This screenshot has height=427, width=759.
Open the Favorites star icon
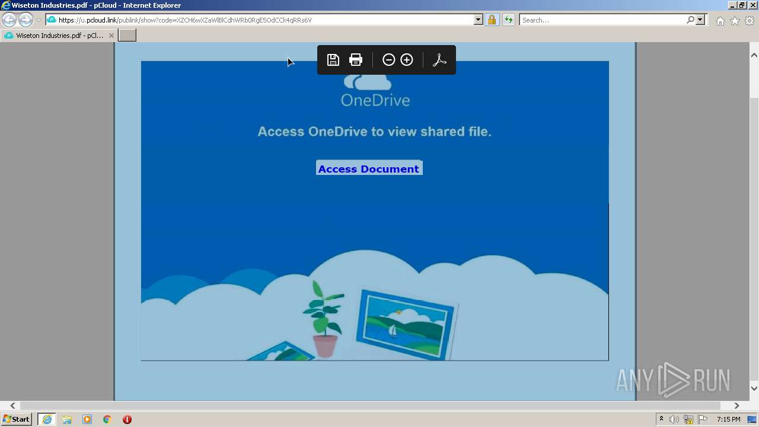point(735,21)
